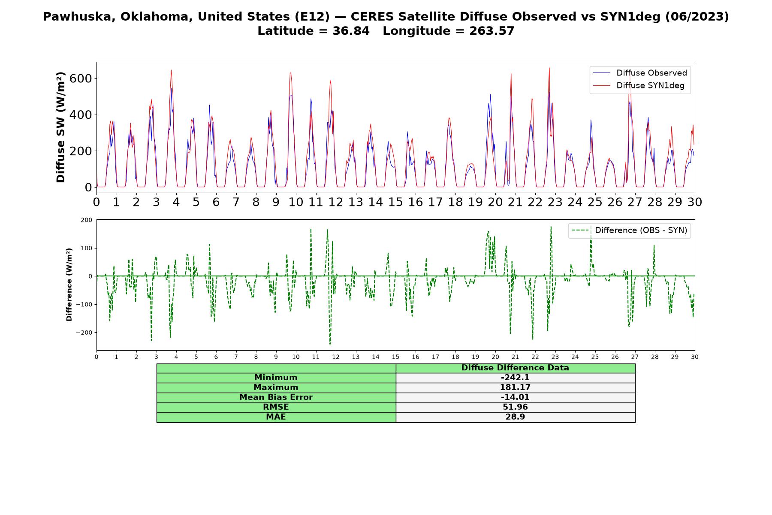Select the MAE value 28.9
Screen dimensions: 772x515
[x=515, y=417]
